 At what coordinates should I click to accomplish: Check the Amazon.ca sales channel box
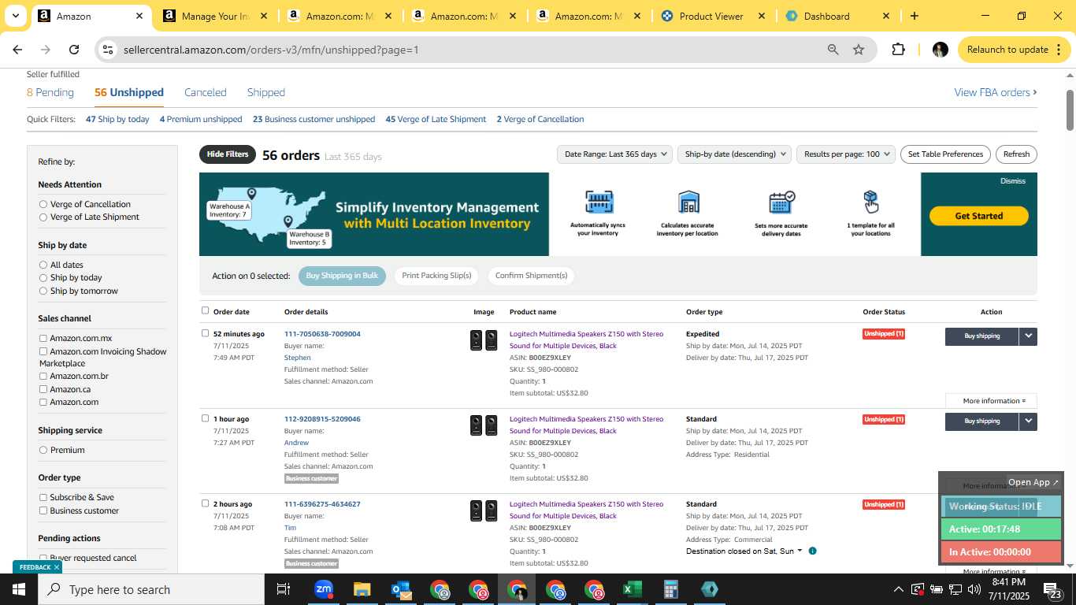[43, 389]
